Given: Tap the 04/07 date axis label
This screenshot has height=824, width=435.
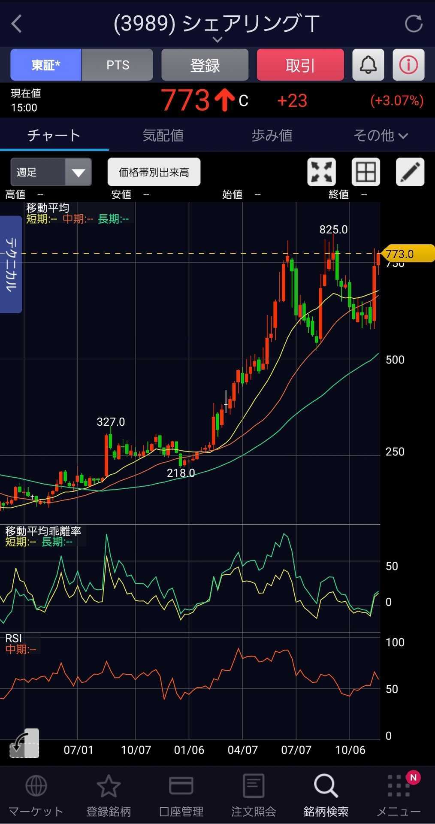Looking at the screenshot, I should (242, 750).
